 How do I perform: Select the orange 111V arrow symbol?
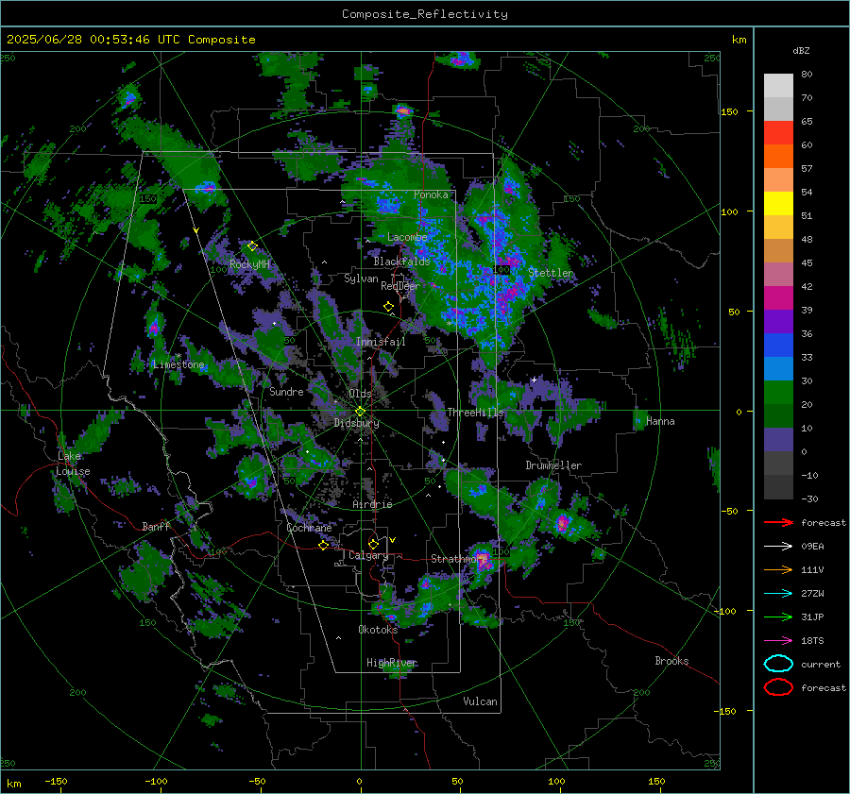click(778, 569)
